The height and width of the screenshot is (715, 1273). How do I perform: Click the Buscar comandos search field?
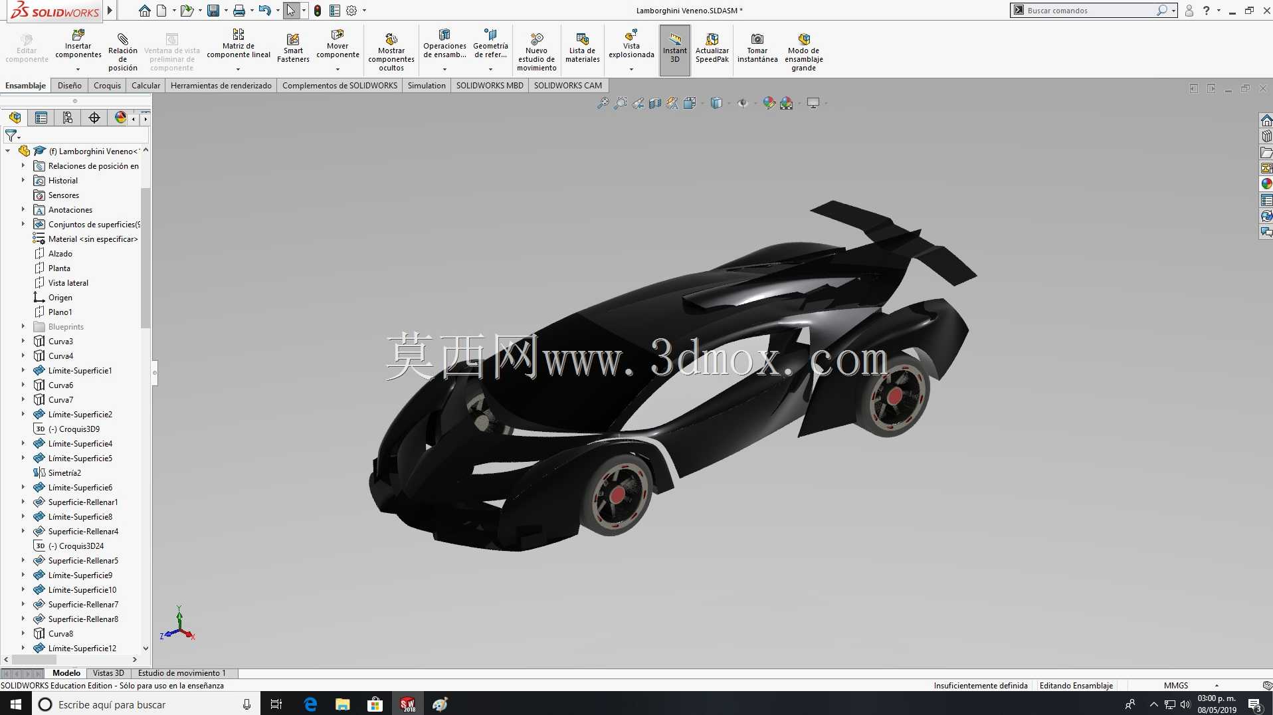(1090, 11)
